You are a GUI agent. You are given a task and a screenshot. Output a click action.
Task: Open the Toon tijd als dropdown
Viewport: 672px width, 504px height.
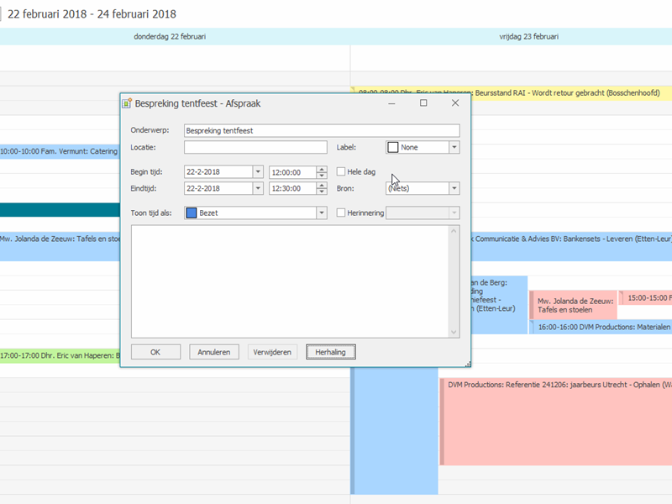click(x=321, y=213)
